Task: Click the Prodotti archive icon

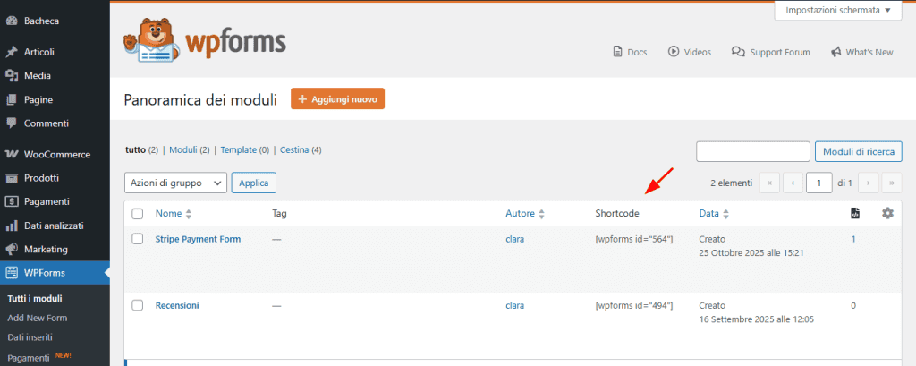Action: (x=11, y=178)
